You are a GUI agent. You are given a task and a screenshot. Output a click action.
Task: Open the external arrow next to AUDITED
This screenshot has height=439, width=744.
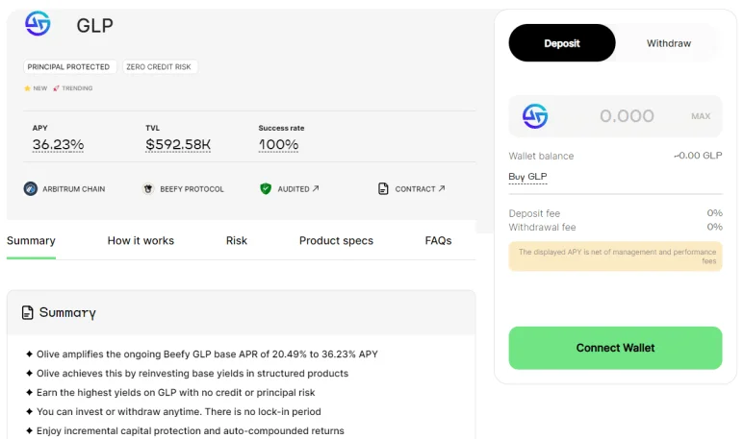pos(316,188)
